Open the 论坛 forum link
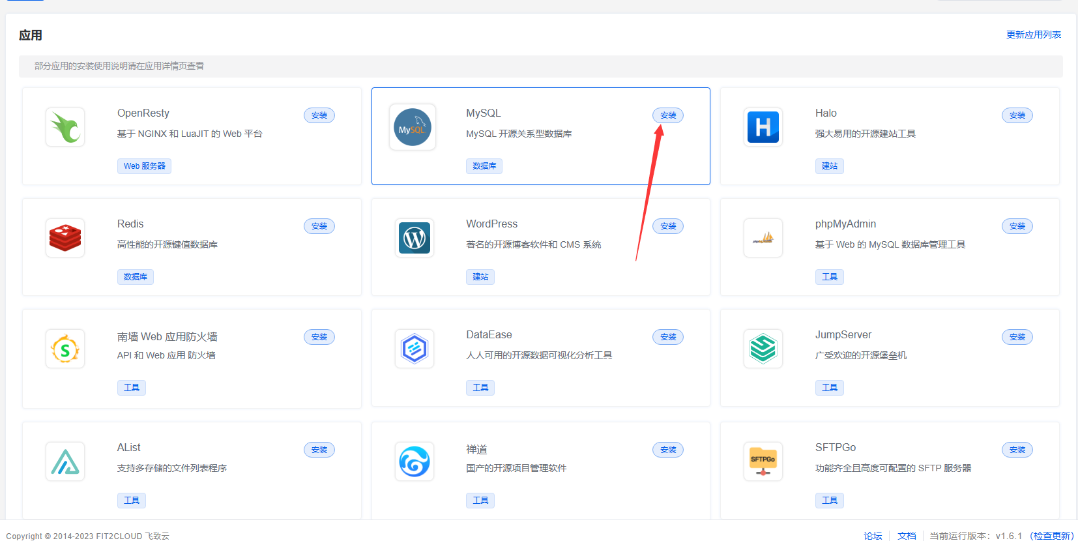 coord(873,536)
